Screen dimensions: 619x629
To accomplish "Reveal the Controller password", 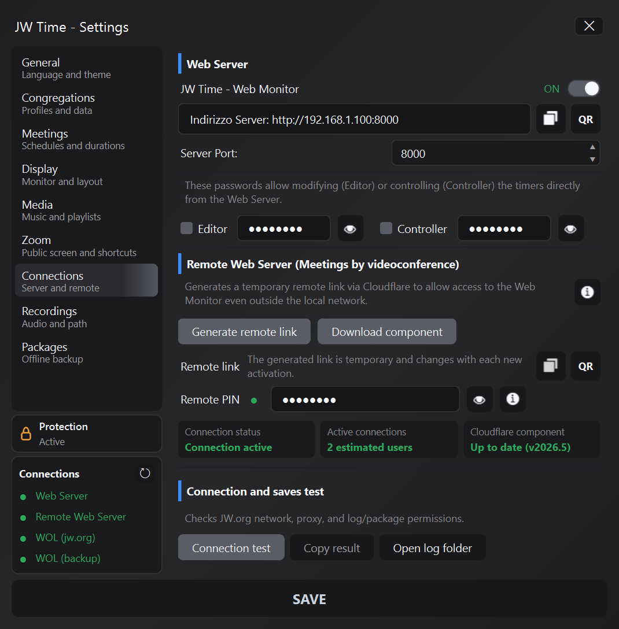I will [x=570, y=229].
